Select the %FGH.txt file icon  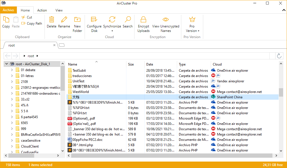point(70,113)
